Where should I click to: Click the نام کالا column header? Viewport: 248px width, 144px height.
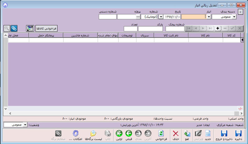tap(206, 35)
